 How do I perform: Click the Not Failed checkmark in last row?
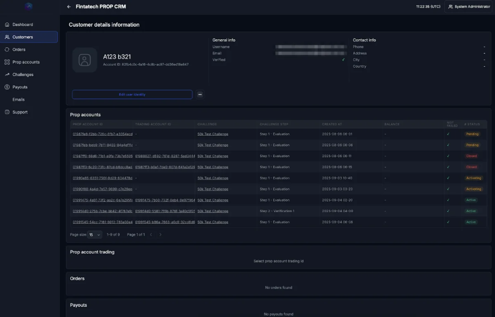pyautogui.click(x=448, y=222)
